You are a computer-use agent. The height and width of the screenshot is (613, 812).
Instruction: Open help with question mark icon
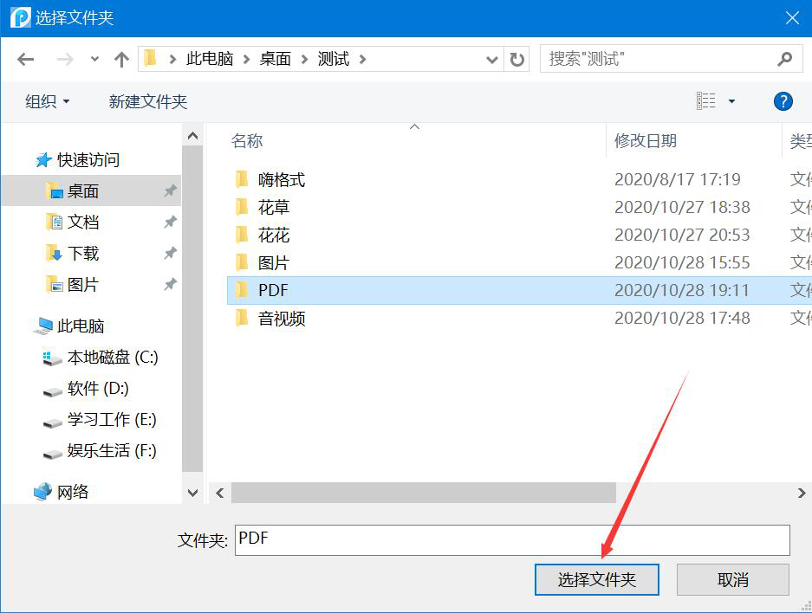point(783,101)
